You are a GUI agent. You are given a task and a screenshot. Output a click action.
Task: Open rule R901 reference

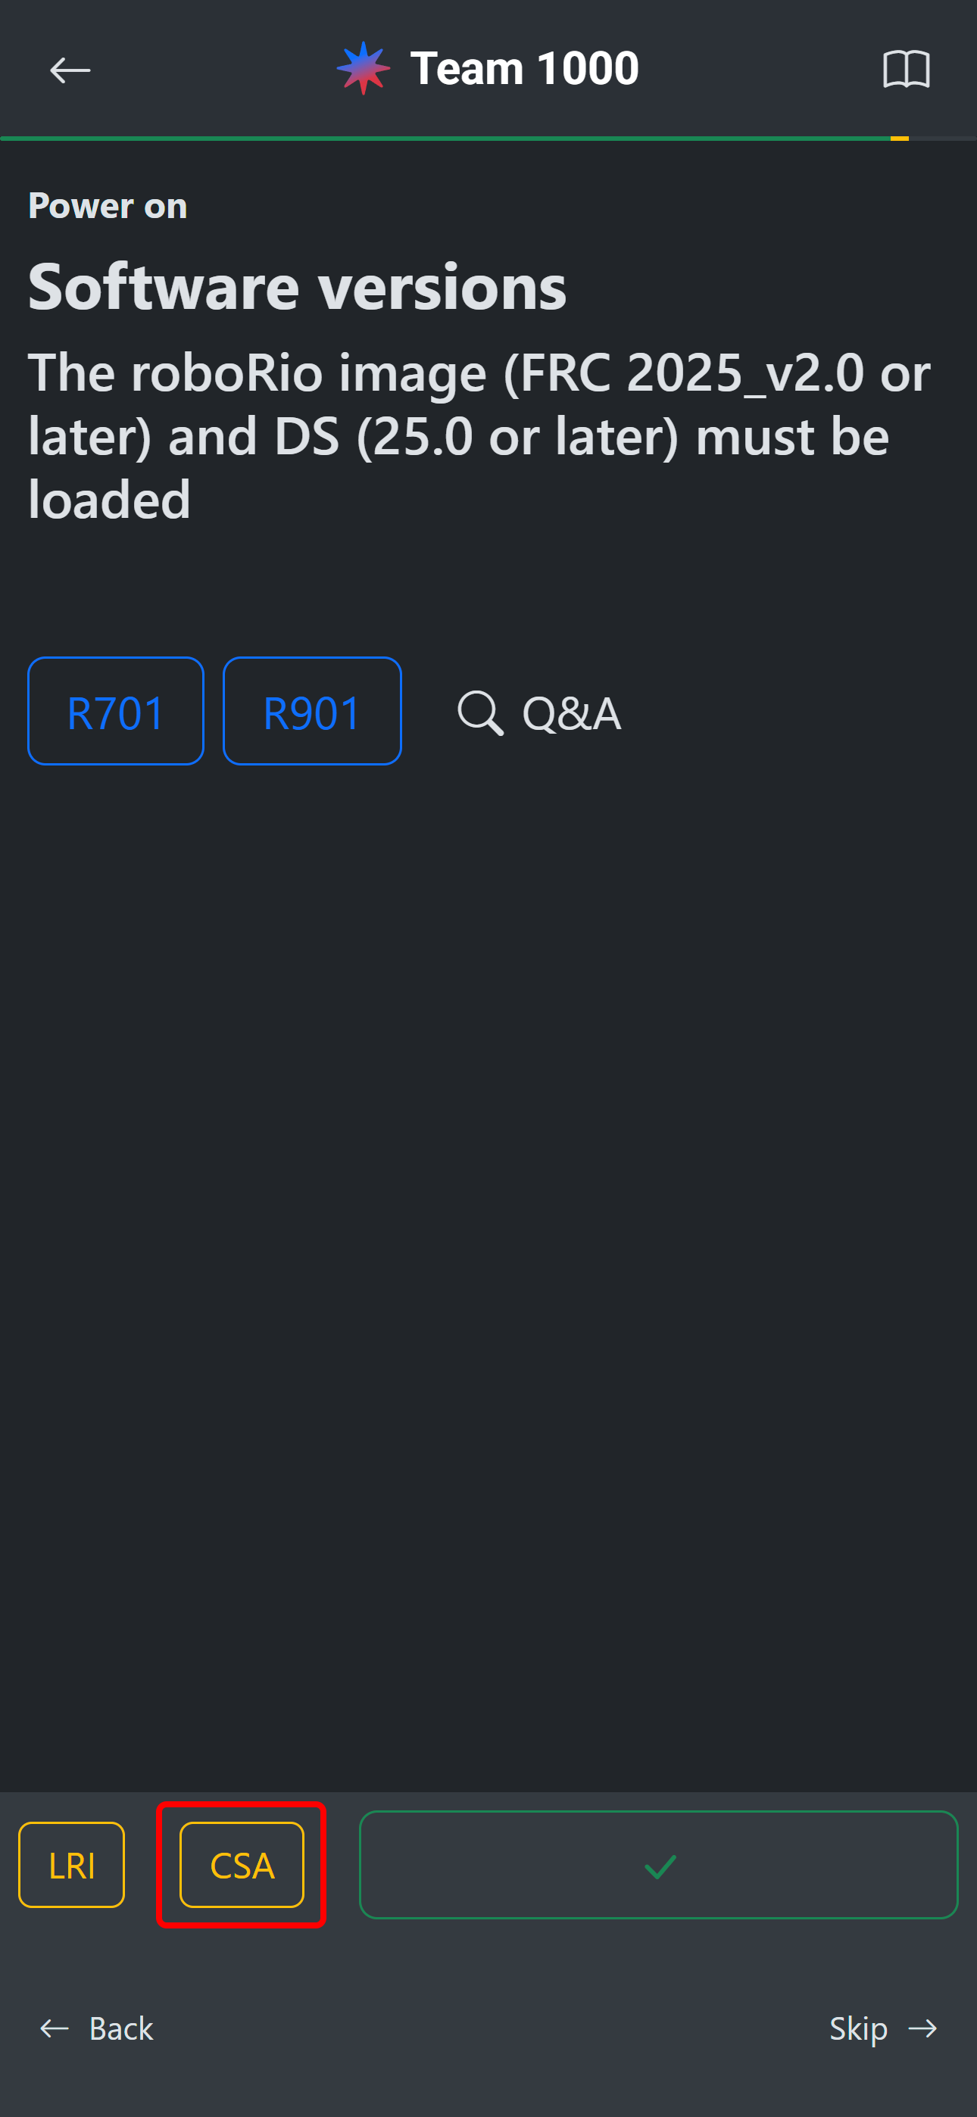pyautogui.click(x=312, y=712)
